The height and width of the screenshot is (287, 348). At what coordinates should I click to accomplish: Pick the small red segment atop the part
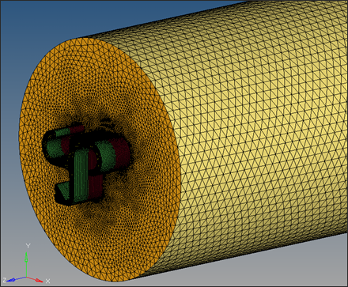77,129
